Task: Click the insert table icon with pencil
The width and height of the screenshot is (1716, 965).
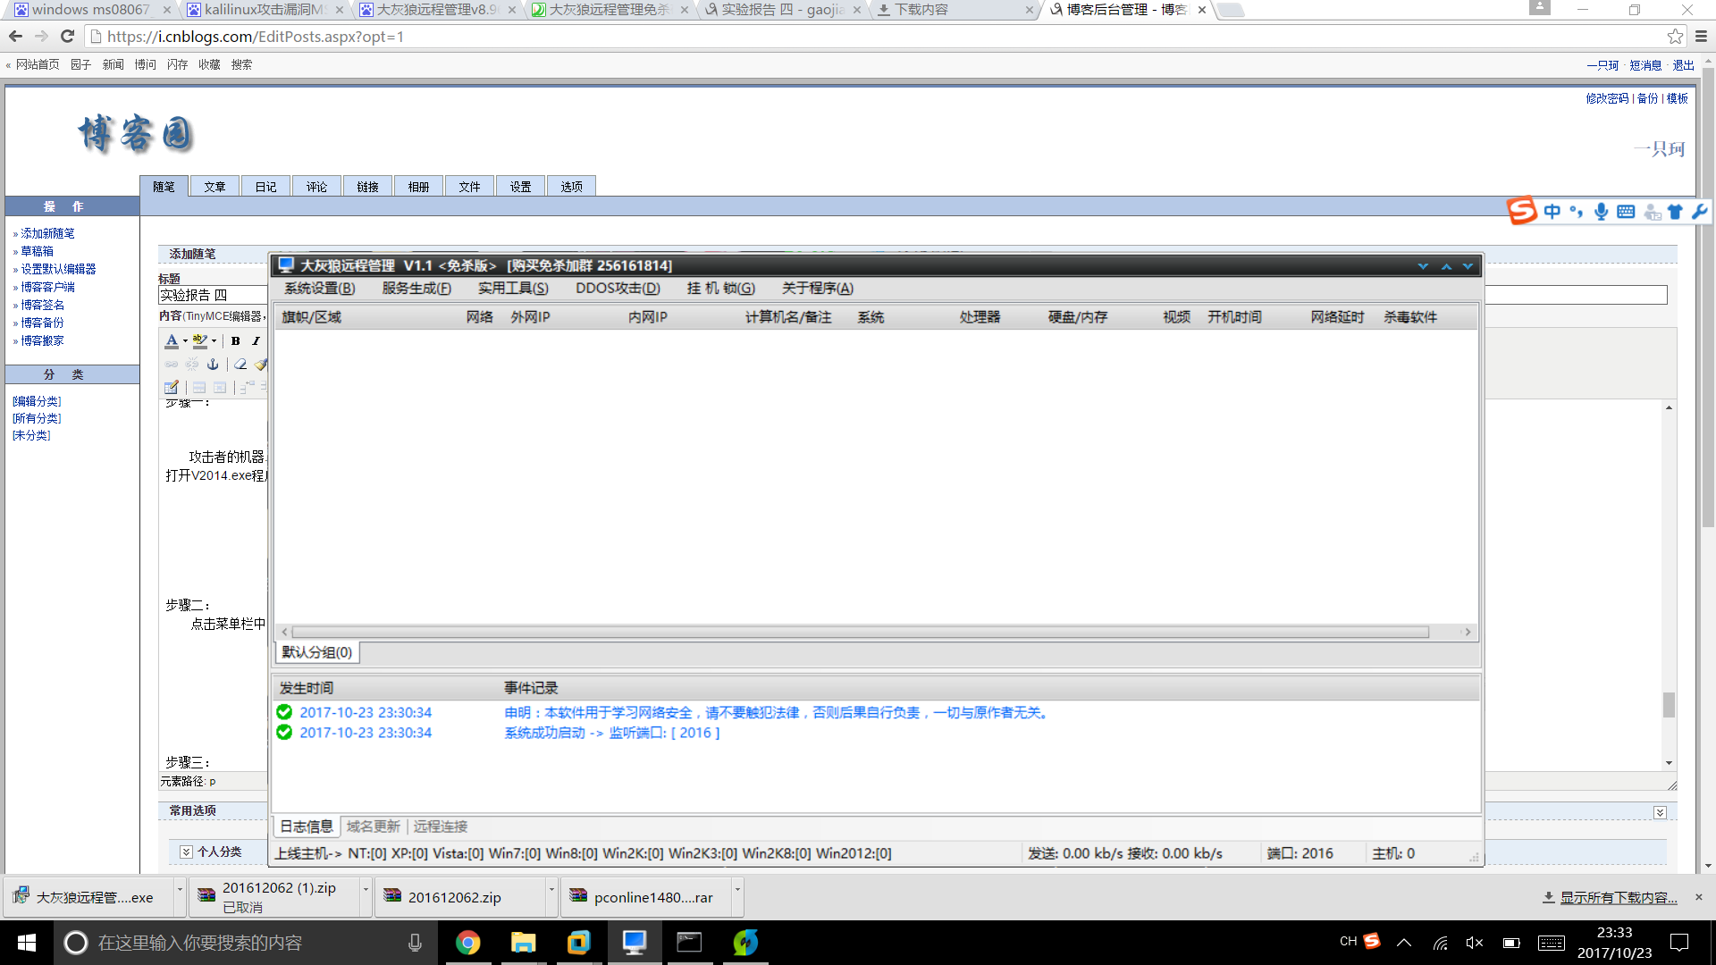Action: coord(172,387)
